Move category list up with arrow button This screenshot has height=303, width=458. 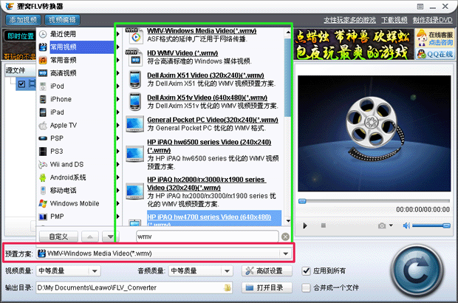[90, 236]
